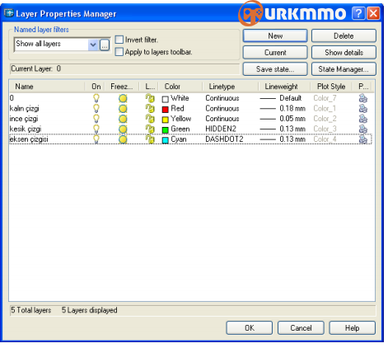The height and width of the screenshot is (348, 388).
Task: Open the Show all layers dropdown
Action: pos(93,45)
